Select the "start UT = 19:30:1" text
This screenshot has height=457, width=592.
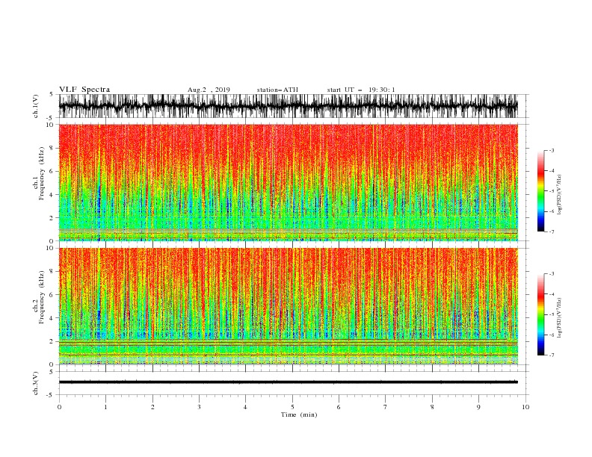tap(361, 90)
